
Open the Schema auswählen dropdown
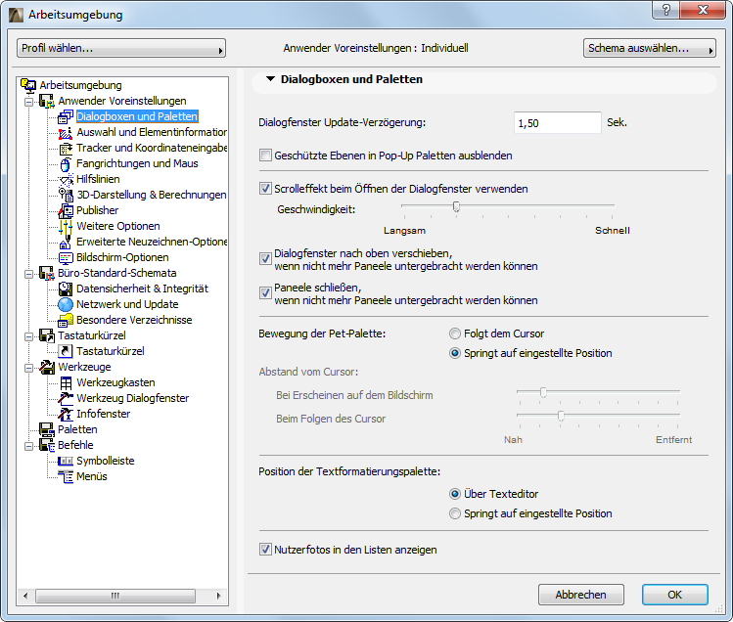click(x=649, y=48)
